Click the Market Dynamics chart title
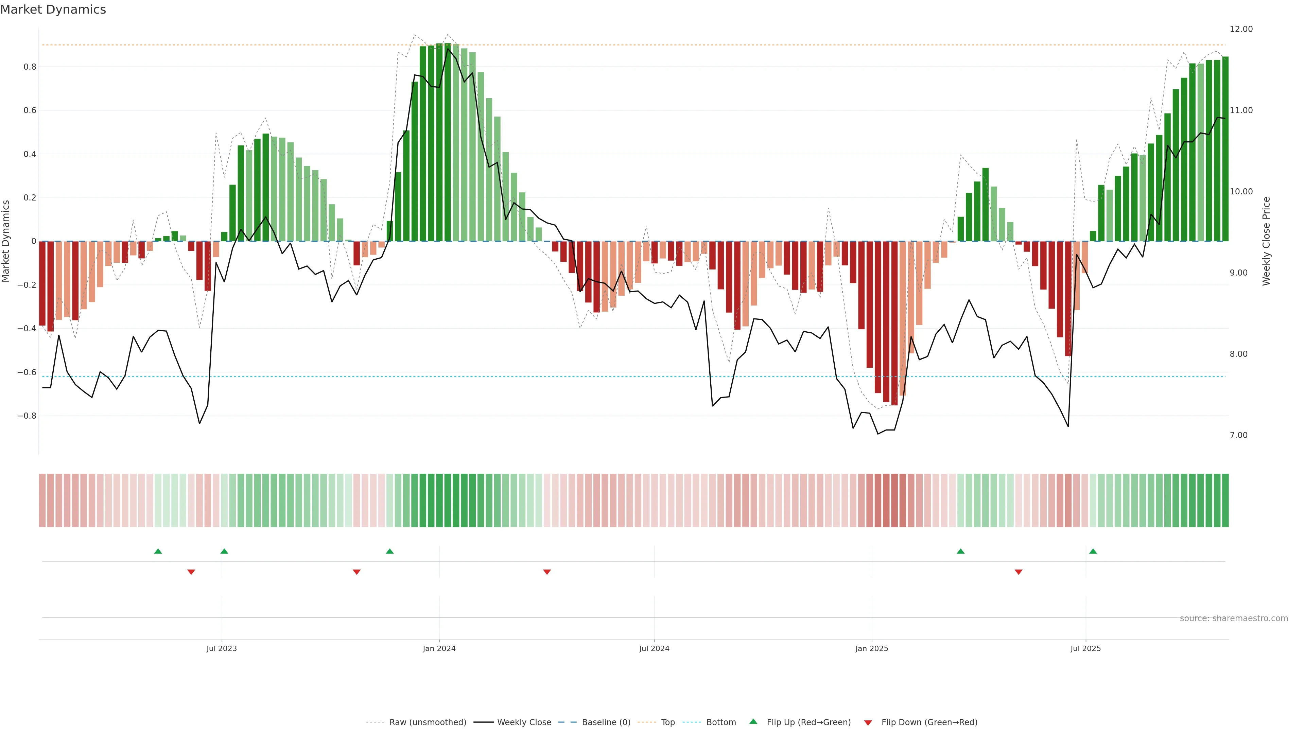Screen dimensions: 1305x734 [x=53, y=10]
